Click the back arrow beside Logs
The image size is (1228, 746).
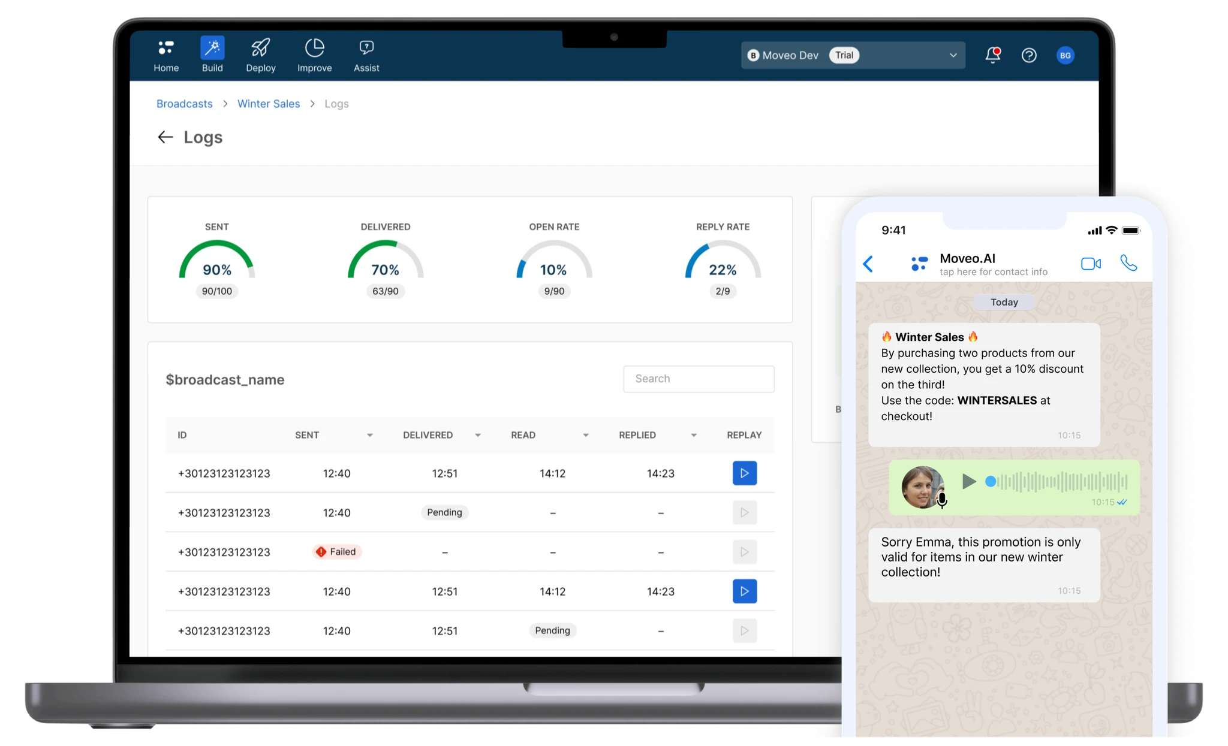(x=165, y=137)
